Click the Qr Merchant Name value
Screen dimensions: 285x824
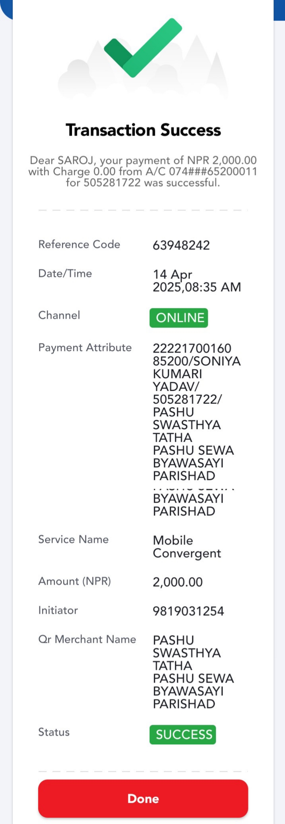193,672
